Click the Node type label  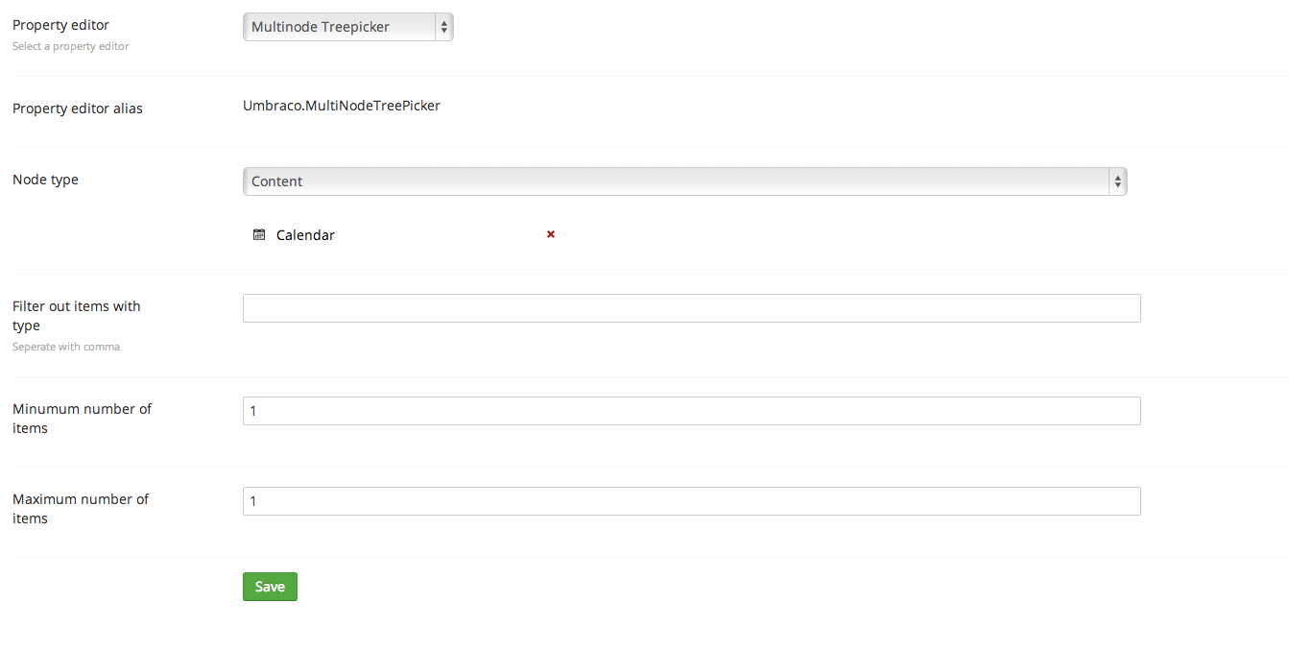(x=45, y=180)
